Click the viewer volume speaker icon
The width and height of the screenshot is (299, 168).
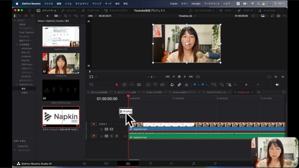[x=277, y=85]
